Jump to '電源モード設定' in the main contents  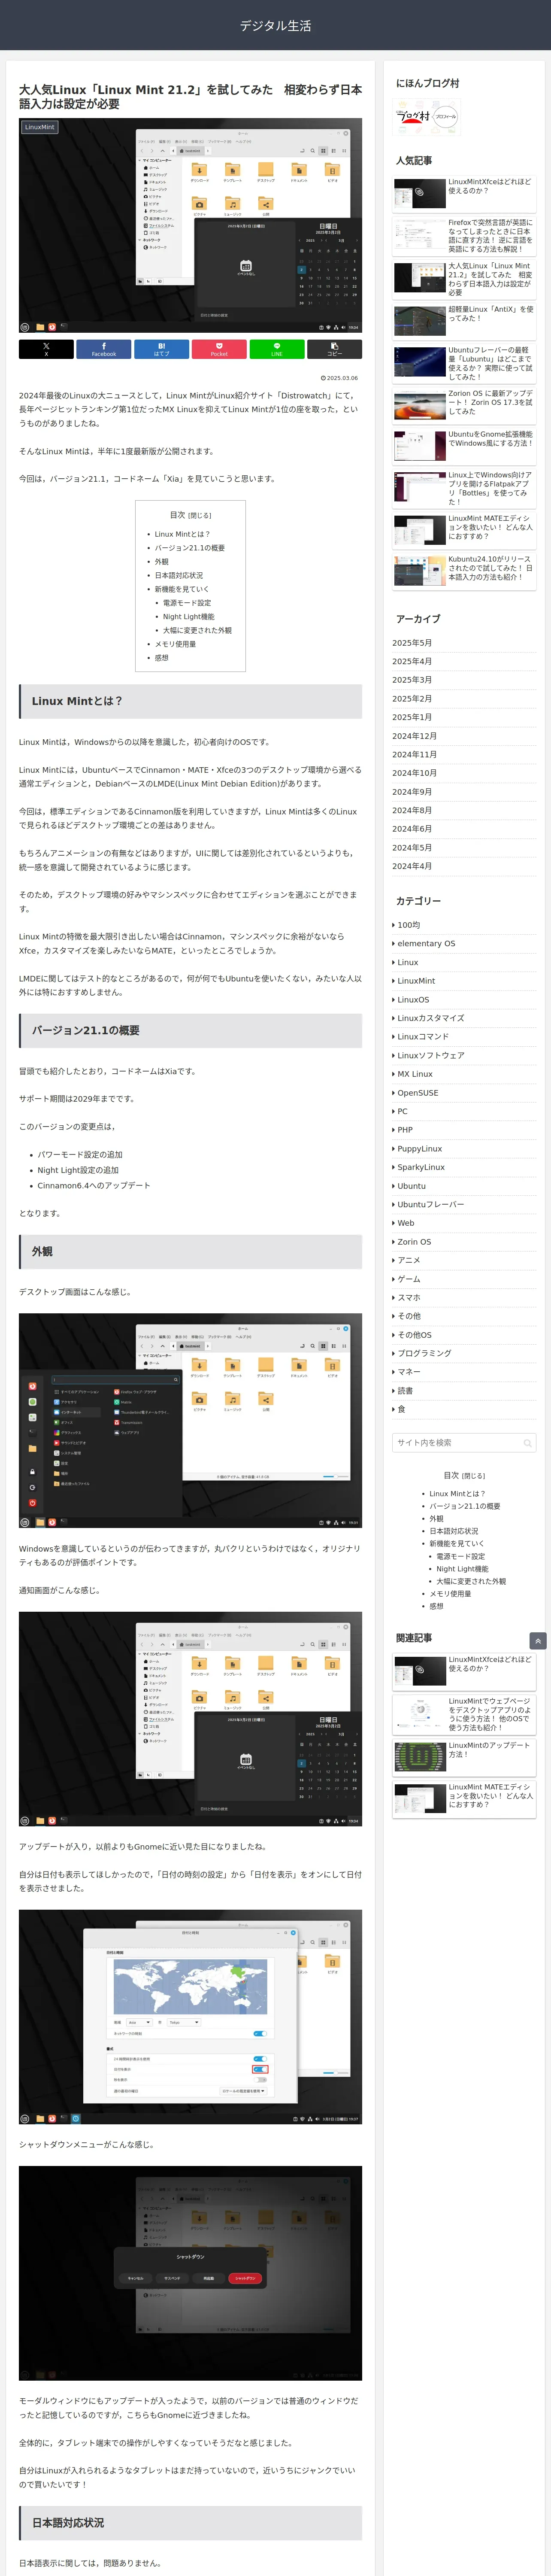[x=187, y=603]
